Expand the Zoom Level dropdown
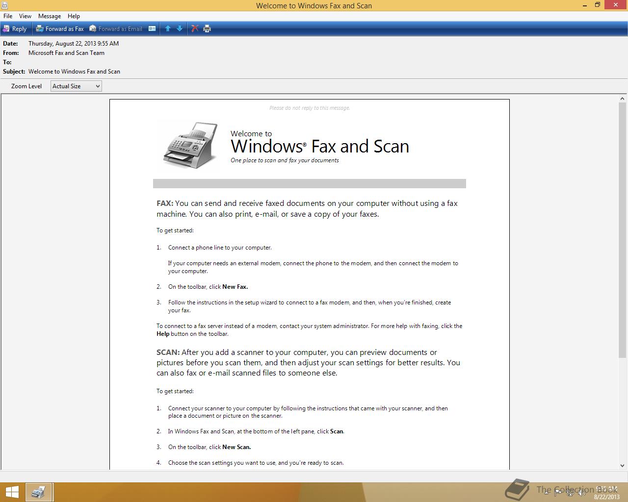 click(76, 86)
